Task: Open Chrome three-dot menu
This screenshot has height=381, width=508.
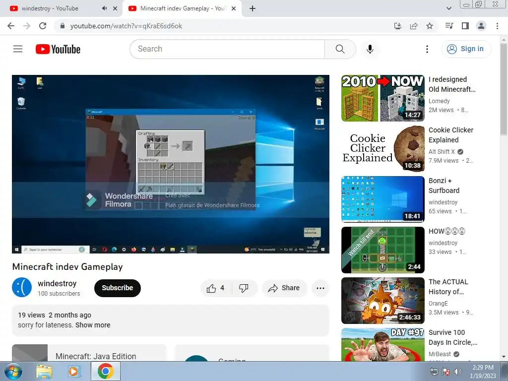Action: [x=497, y=26]
